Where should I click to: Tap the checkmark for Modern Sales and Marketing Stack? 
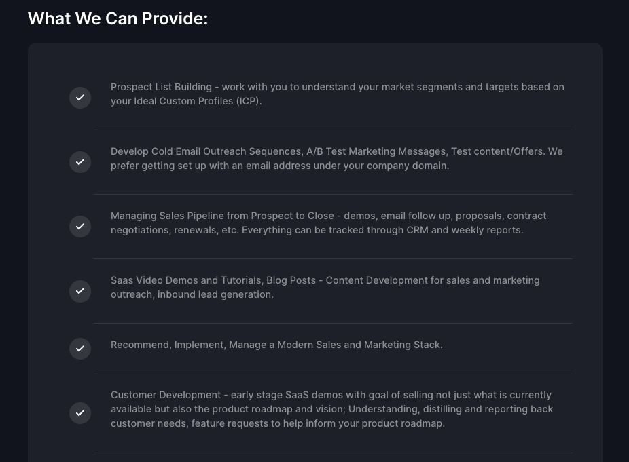80,349
